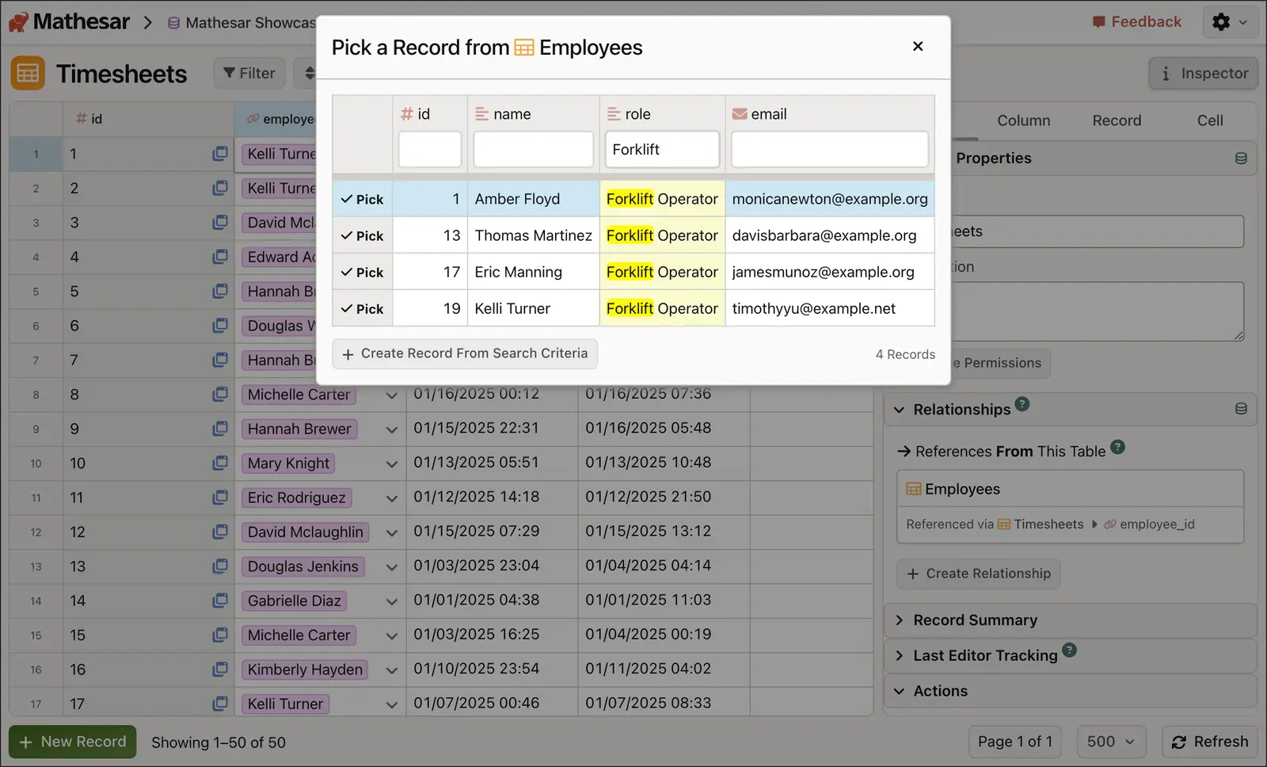The height and width of the screenshot is (767, 1267).
Task: Pick the Thomas Martinez record
Action: pos(363,236)
